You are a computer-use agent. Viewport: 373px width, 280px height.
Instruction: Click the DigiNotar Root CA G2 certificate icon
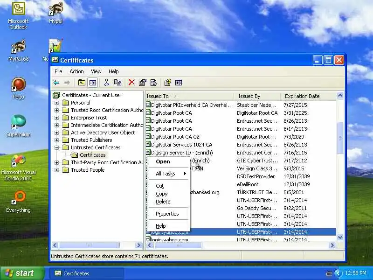pyautogui.click(x=148, y=136)
